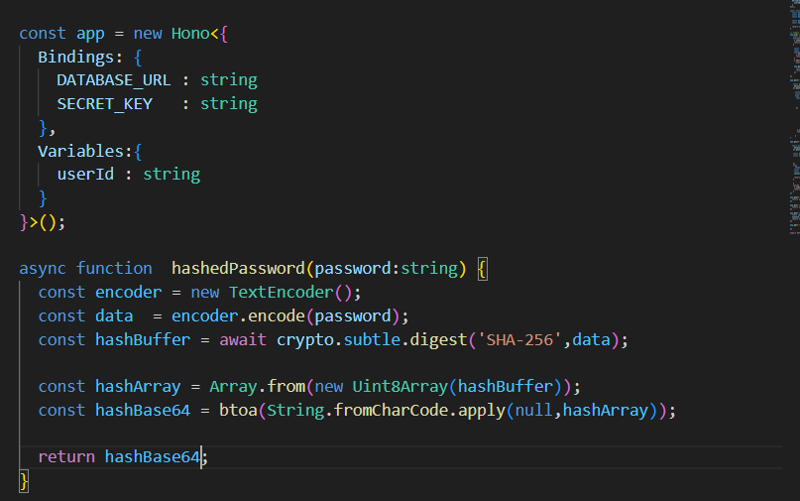The width and height of the screenshot is (800, 501).
Task: Click the code minimap on the right
Action: (794, 117)
